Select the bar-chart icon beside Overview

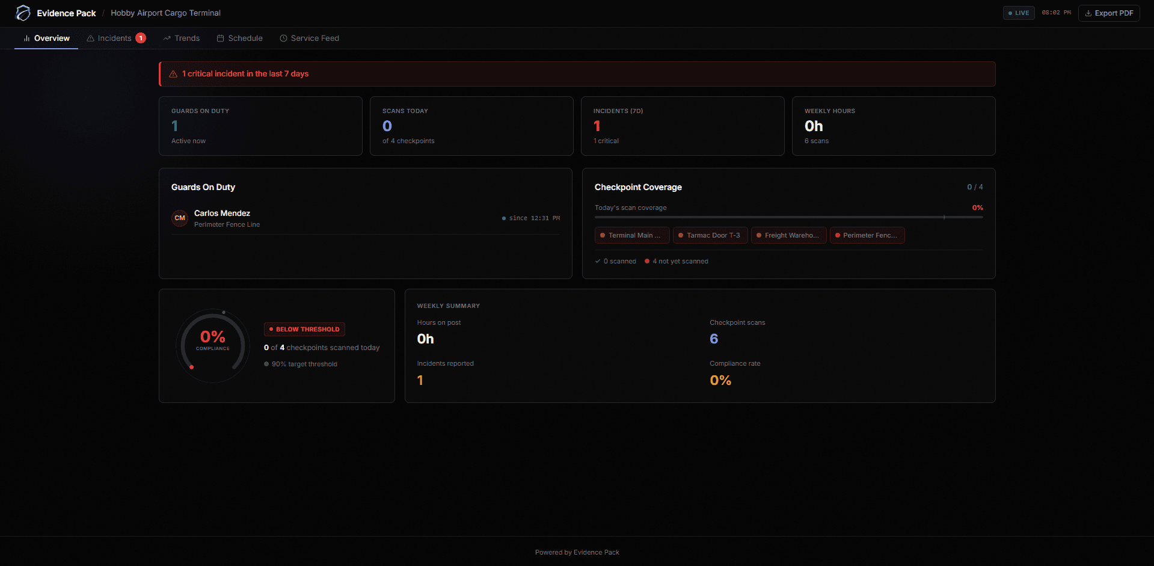pyautogui.click(x=26, y=38)
